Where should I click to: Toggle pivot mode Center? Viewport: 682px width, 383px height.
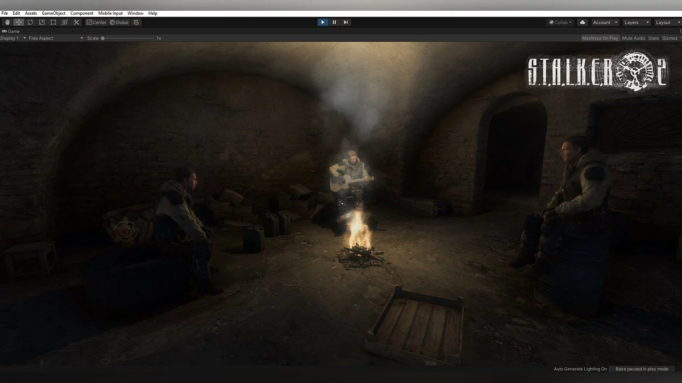click(97, 22)
